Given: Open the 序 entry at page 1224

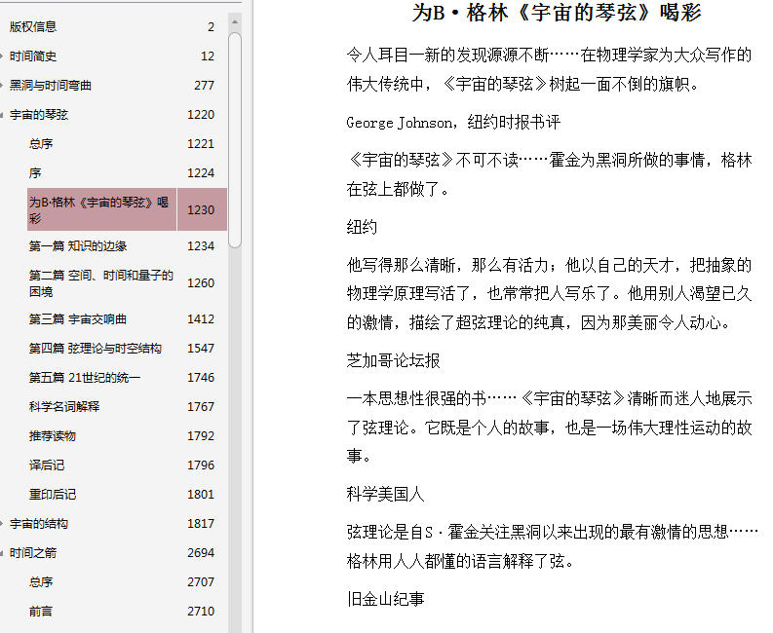Looking at the screenshot, I should [x=34, y=173].
